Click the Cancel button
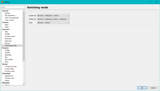This screenshot has height=91, width=160. pos(153,88)
